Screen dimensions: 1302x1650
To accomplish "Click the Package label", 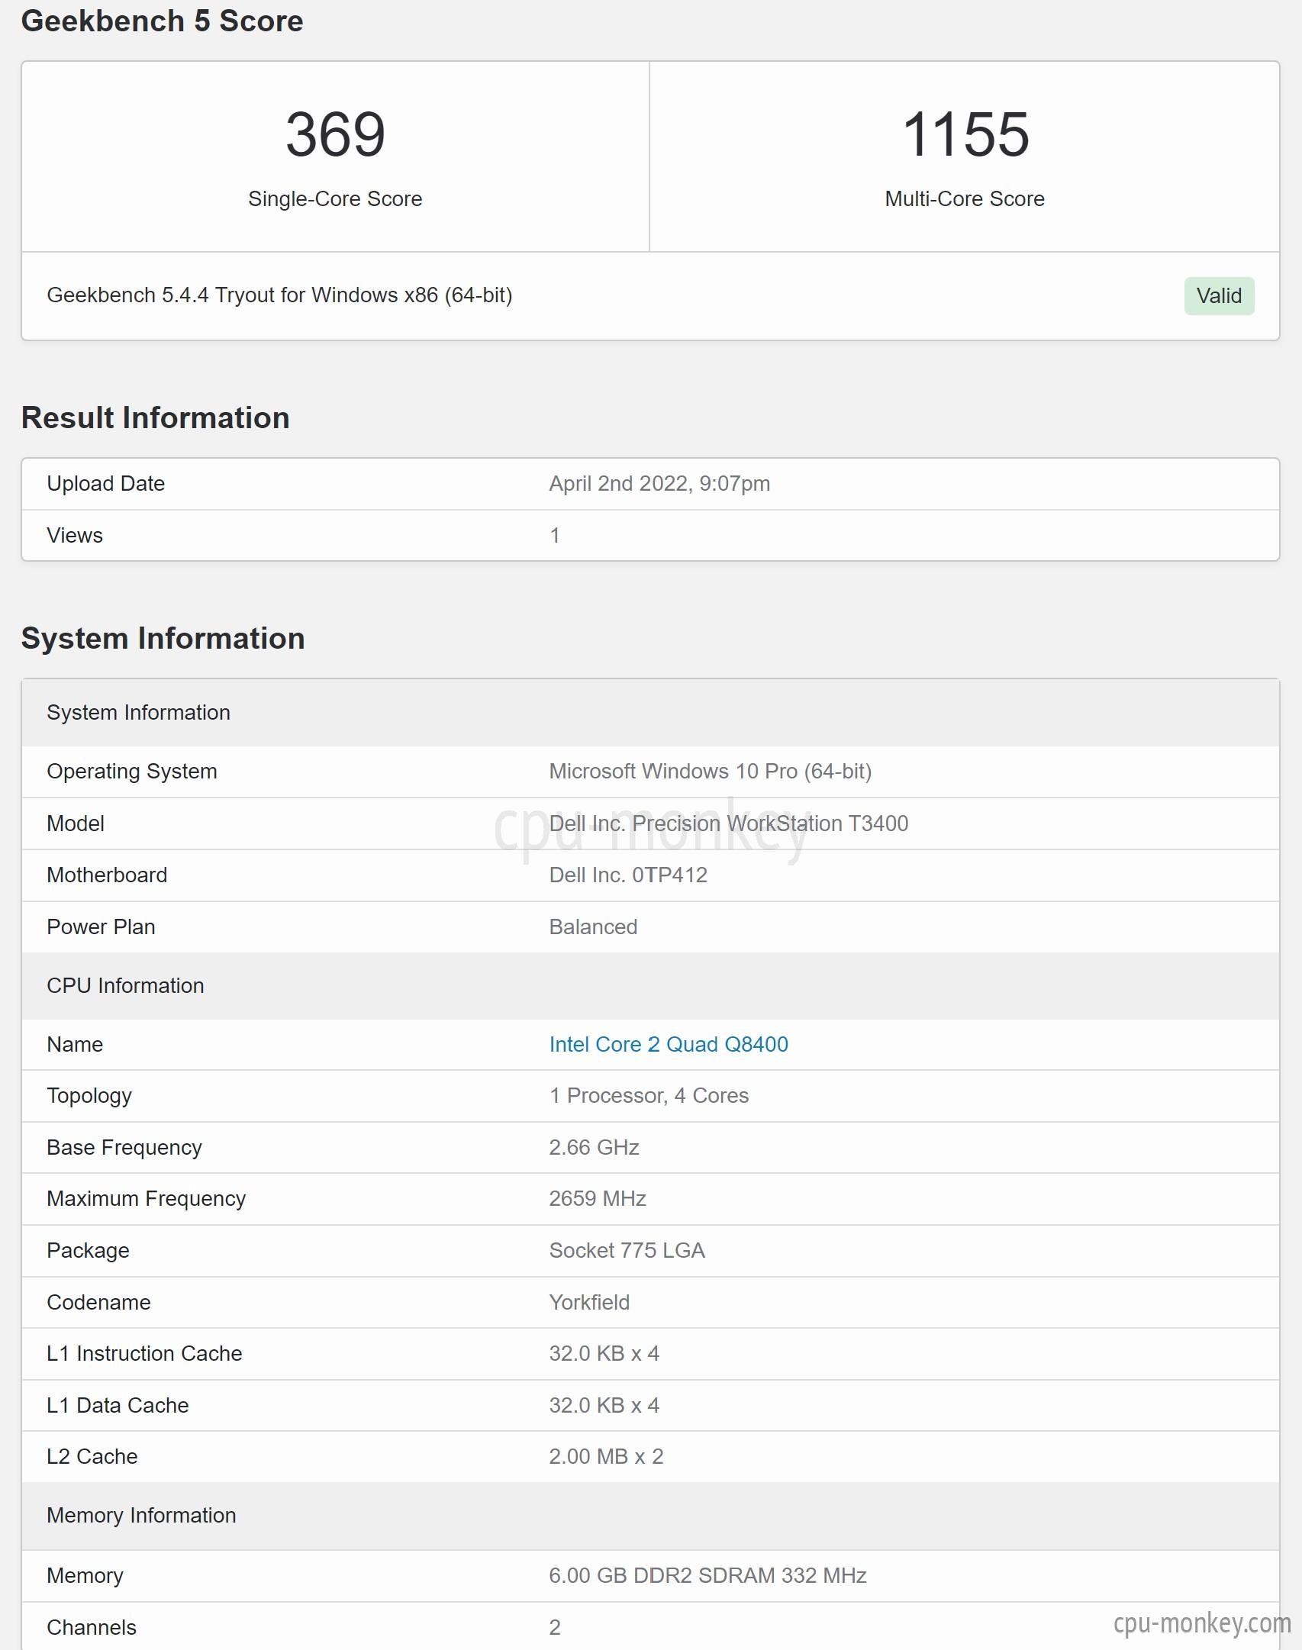I will coord(88,1251).
